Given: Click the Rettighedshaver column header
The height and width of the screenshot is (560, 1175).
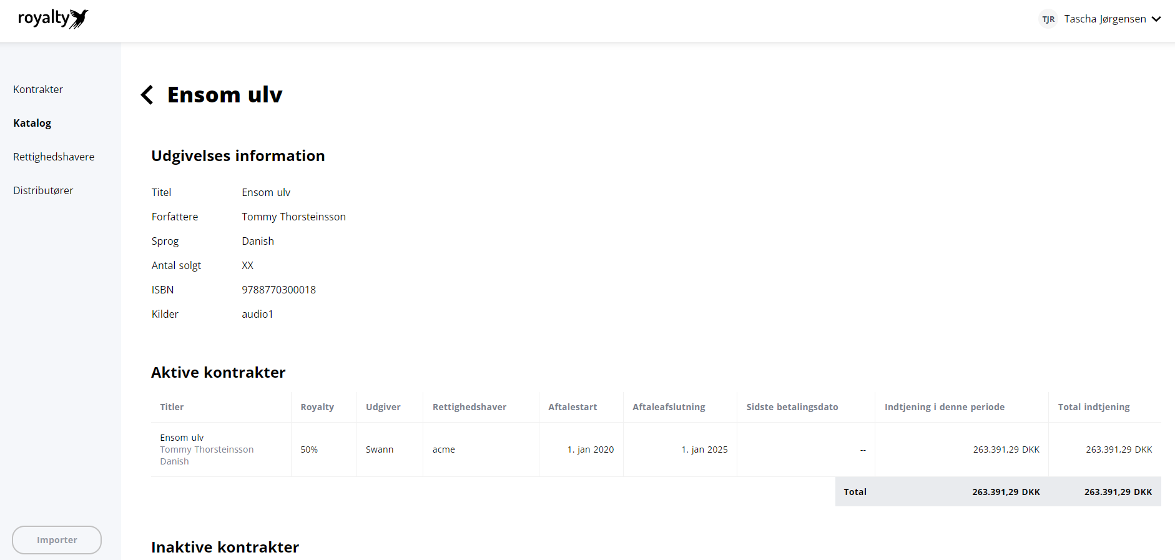Looking at the screenshot, I should click(470, 407).
